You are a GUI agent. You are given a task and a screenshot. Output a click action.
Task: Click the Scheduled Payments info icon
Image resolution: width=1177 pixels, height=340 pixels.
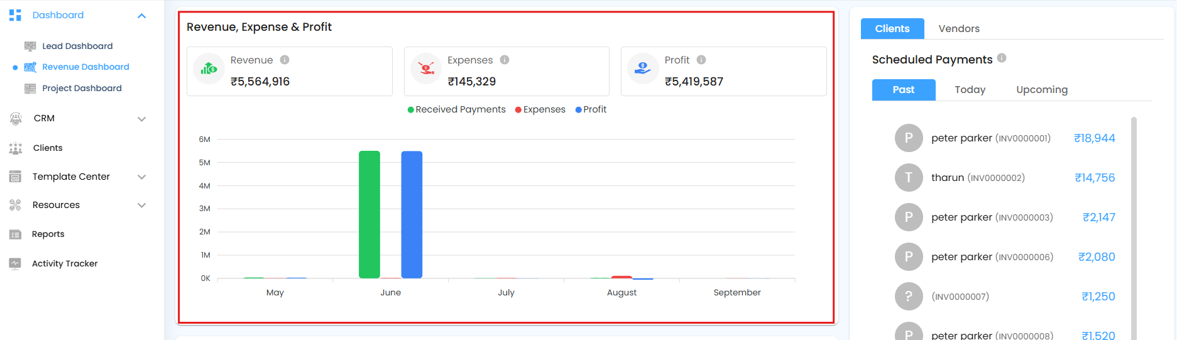point(1002,58)
